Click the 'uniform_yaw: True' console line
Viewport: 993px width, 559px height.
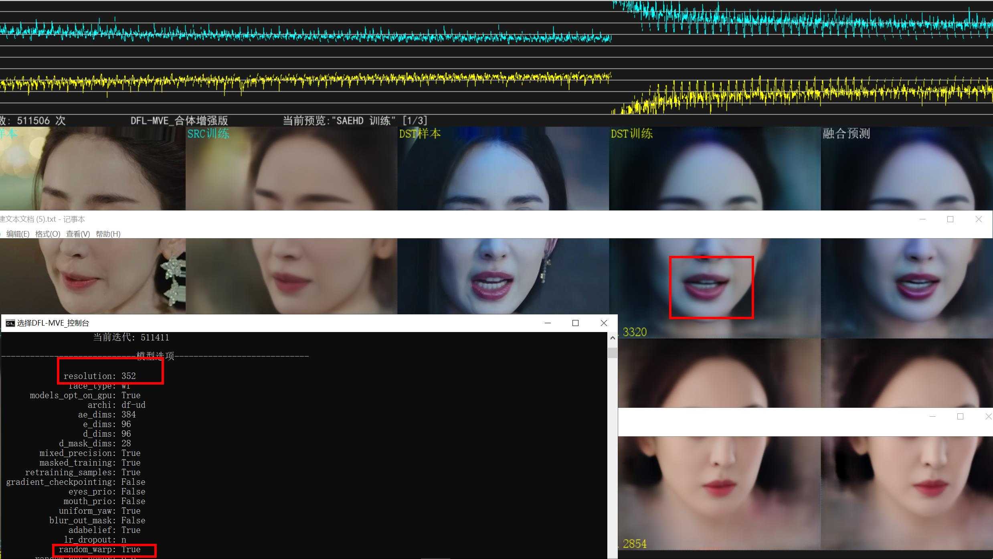pyautogui.click(x=99, y=511)
